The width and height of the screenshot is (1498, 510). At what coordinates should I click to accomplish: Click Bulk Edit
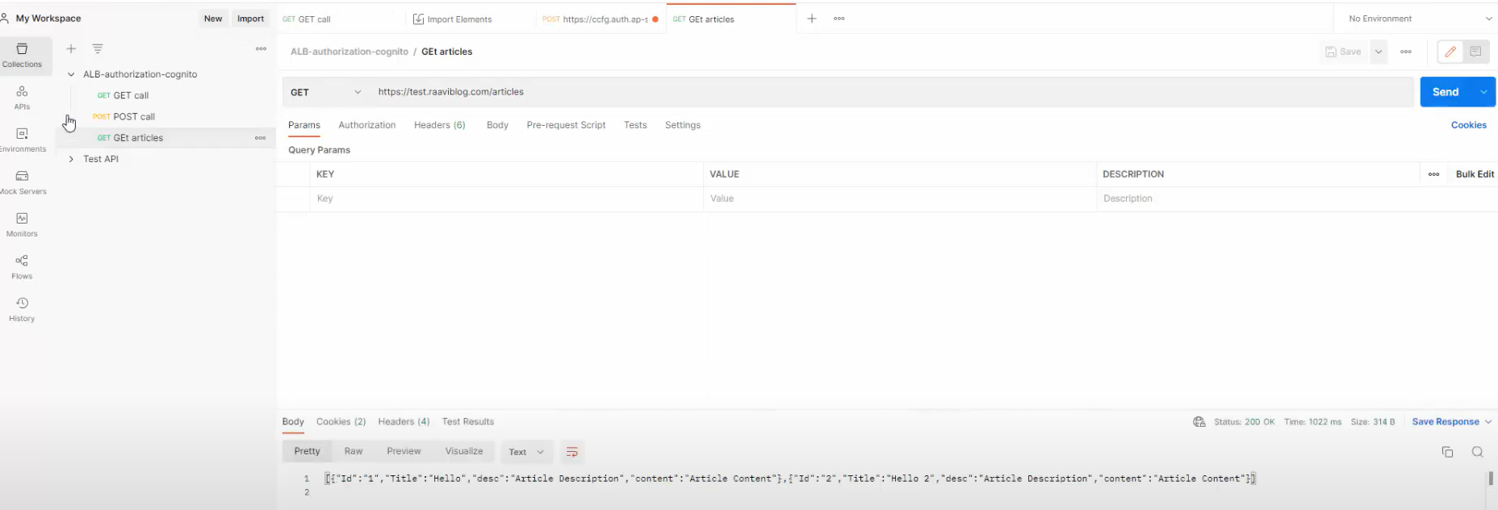[1475, 174]
